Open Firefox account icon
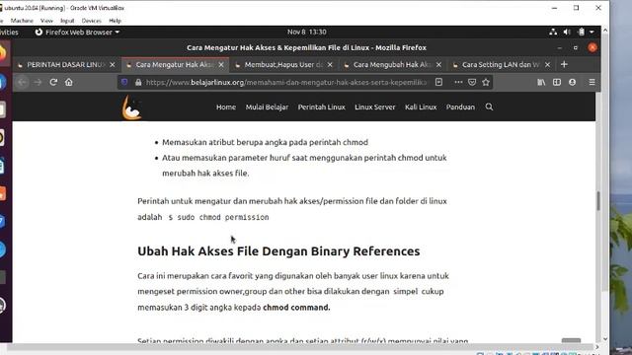The width and height of the screenshot is (632, 355). coord(573,82)
